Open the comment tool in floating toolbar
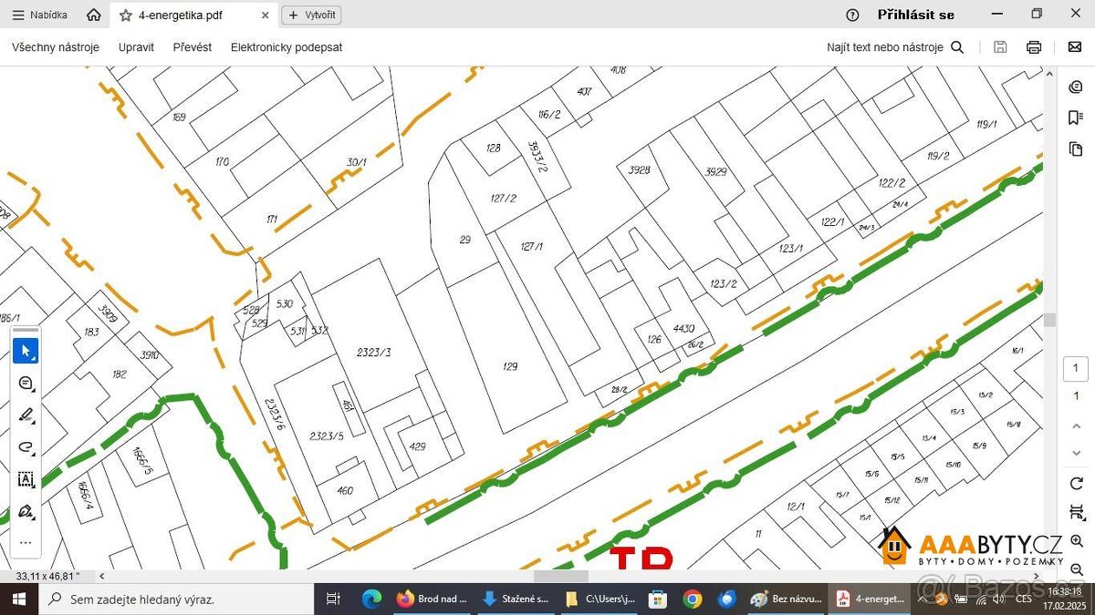The image size is (1095, 615). tap(26, 384)
